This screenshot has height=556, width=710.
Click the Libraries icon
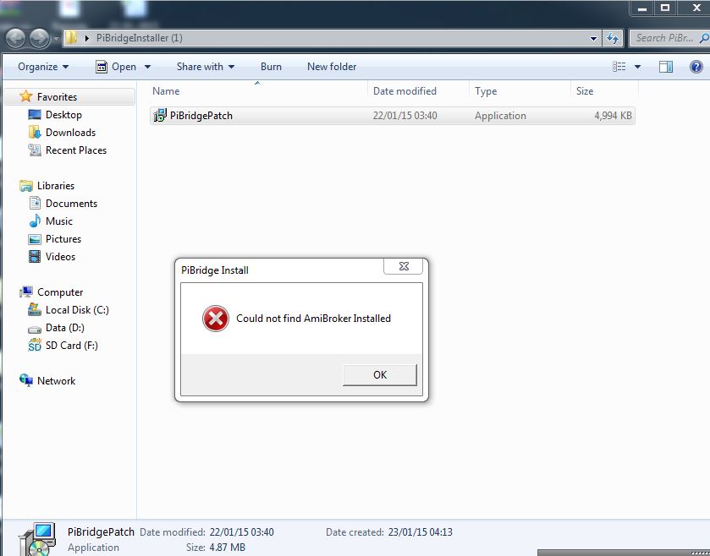[25, 185]
